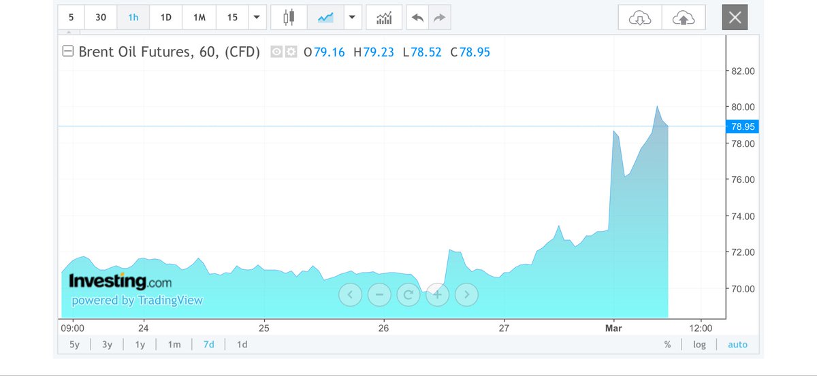The width and height of the screenshot is (817, 376).
Task: Click the 80.00 price axis label
Action: 743,107
